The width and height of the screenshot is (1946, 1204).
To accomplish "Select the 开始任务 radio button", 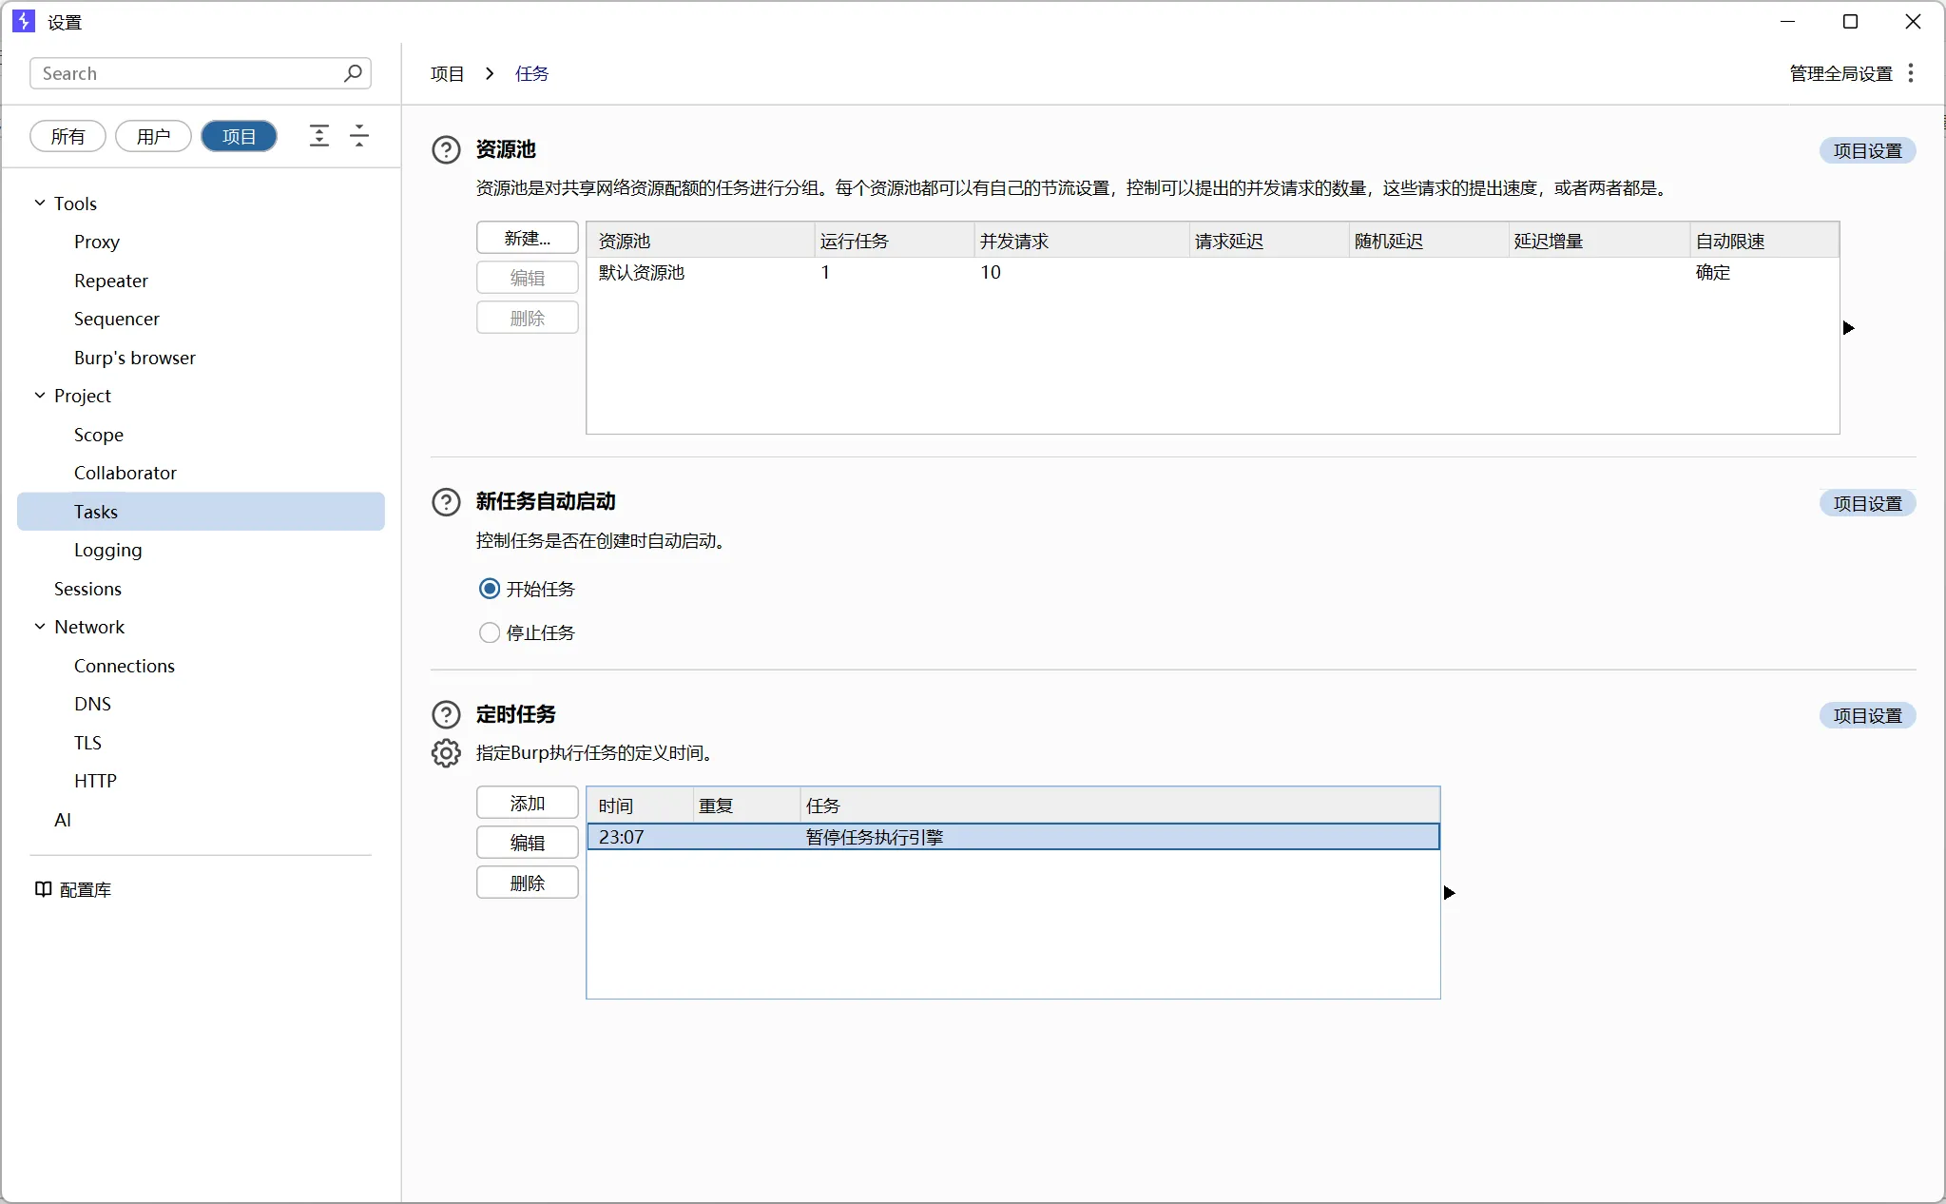I will click(490, 589).
